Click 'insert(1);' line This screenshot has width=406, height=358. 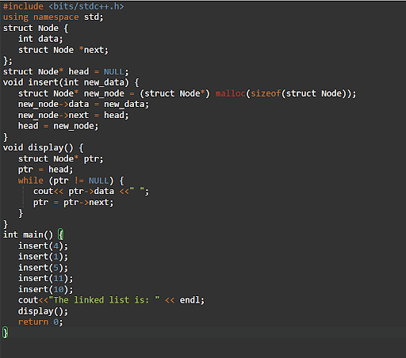click(x=43, y=257)
